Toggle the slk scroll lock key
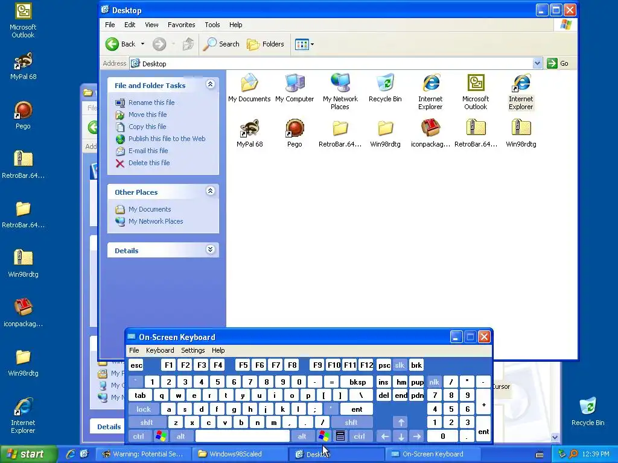The image size is (618, 463). (400, 365)
